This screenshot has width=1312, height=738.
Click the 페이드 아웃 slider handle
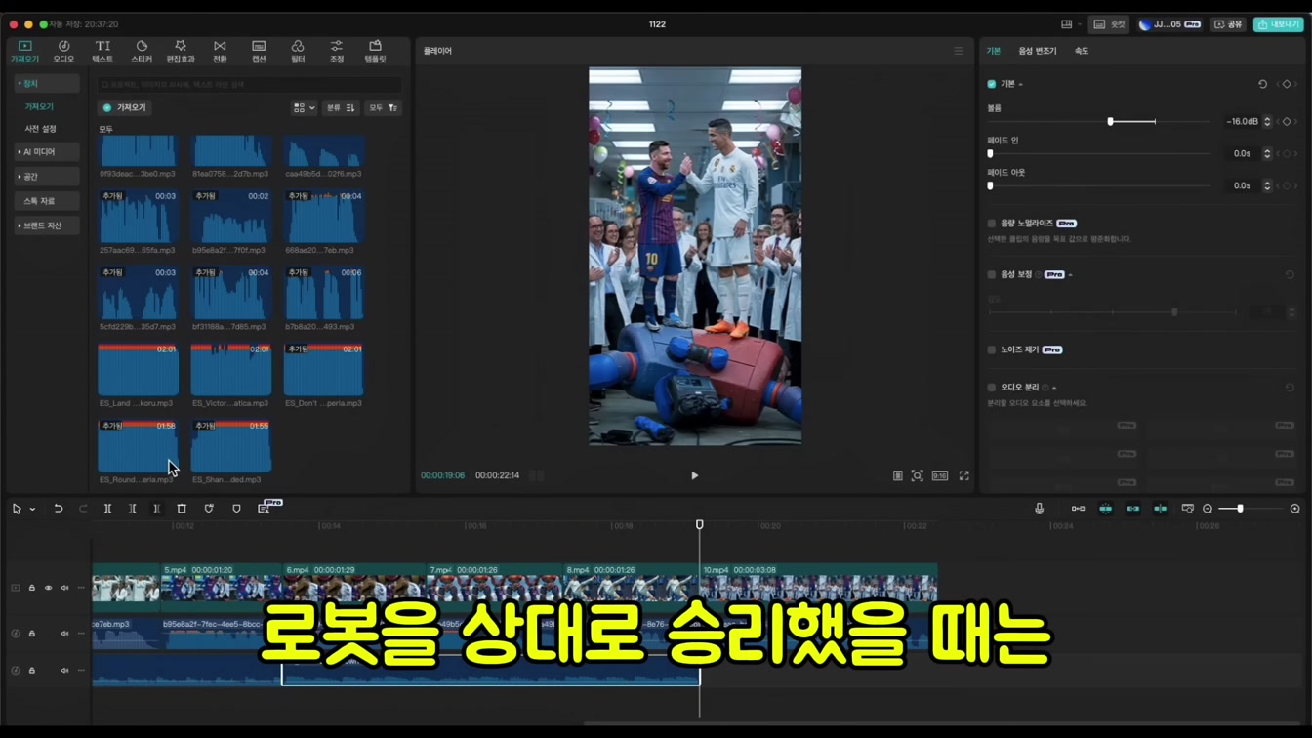990,185
